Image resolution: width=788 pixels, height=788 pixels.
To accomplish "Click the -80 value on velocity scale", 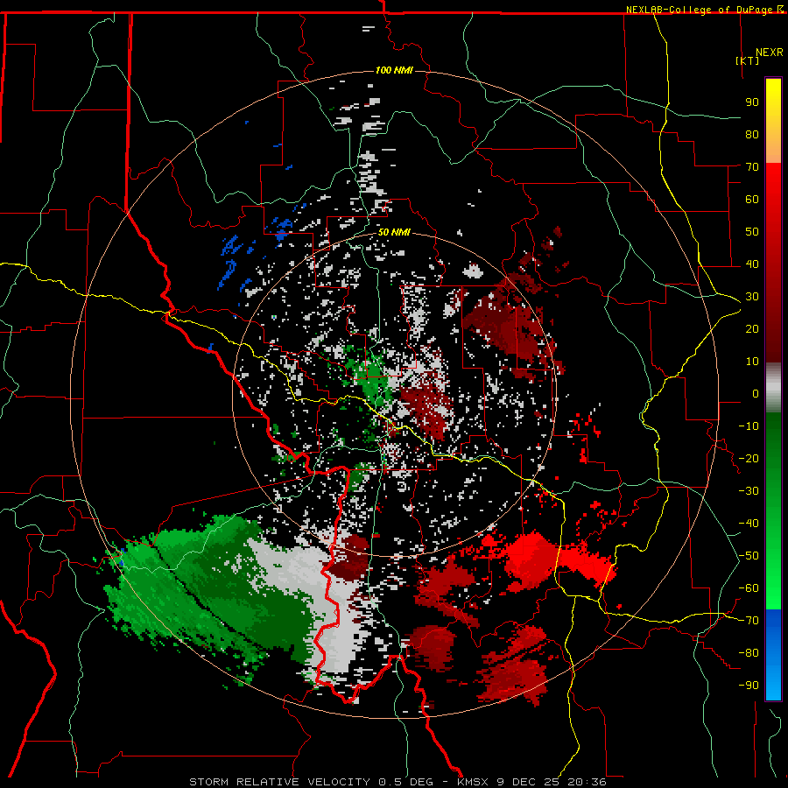I will click(x=749, y=653).
